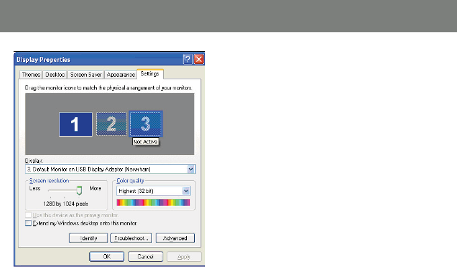457x267 pixels.
Task: Select monitor 2 icon
Action: (x=112, y=124)
